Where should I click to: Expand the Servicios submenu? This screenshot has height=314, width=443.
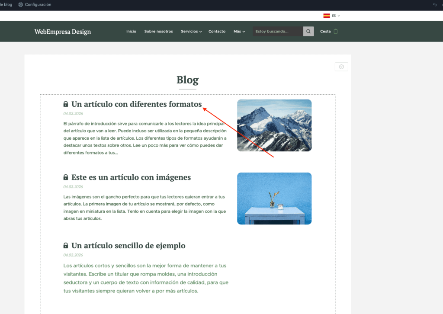pos(191,31)
